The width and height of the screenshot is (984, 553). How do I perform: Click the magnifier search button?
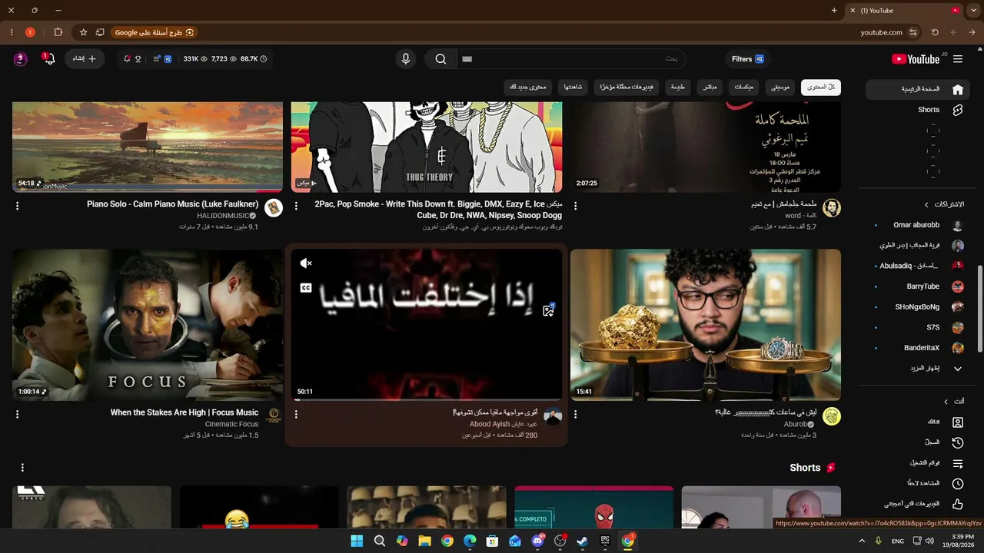click(440, 59)
